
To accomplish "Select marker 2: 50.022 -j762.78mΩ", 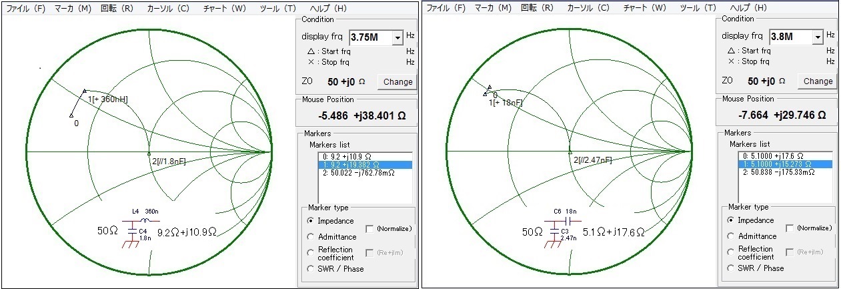I will (365, 172).
